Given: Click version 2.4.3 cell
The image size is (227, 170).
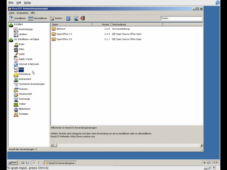Looking at the screenshot, I should (107, 34).
